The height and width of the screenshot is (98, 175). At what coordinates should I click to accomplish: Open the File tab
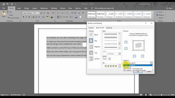(x=4, y=8)
